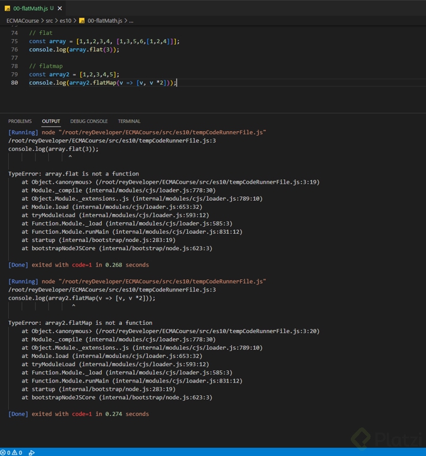Screen dimensions: 426x456
Task: Switch to the PROBLEMS panel tab
Action: [20, 121]
